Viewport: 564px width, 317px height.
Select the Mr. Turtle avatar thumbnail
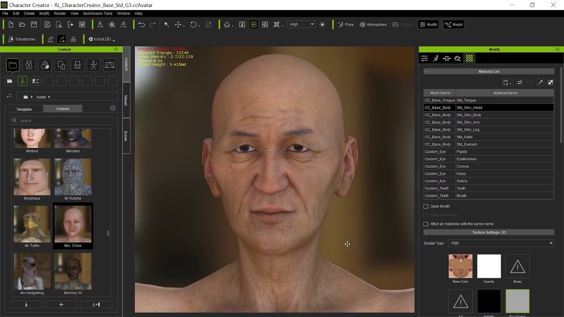(32, 224)
